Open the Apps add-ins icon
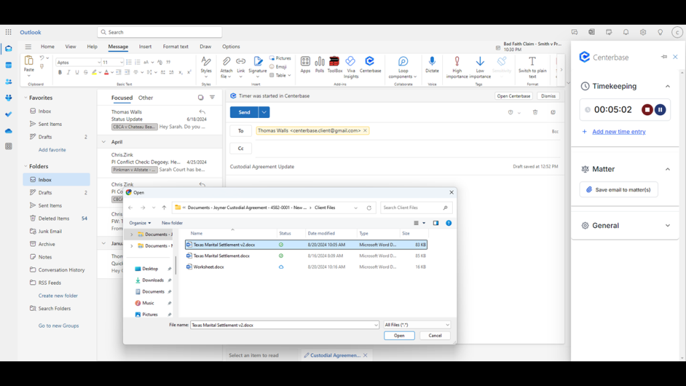The height and width of the screenshot is (386, 686). coord(305,64)
